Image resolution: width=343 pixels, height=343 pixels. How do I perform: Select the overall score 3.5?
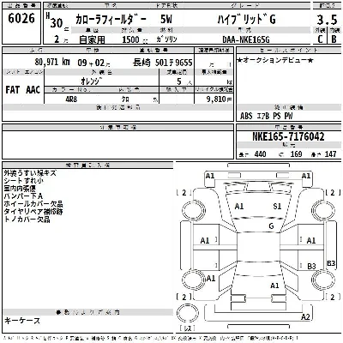pos(327,20)
